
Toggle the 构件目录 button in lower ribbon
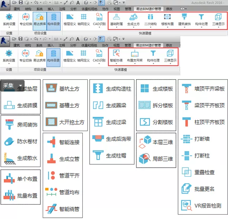[53, 57]
